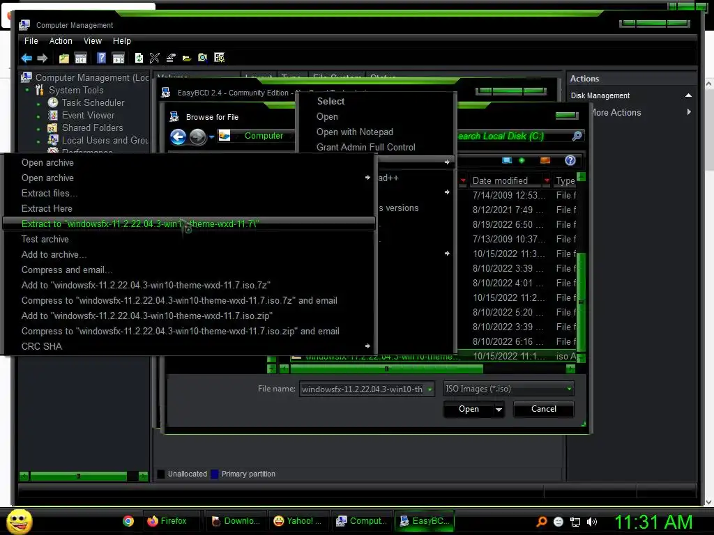Click Computer in the dialog address bar
Viewport: 714px width, 535px height.
click(264, 136)
